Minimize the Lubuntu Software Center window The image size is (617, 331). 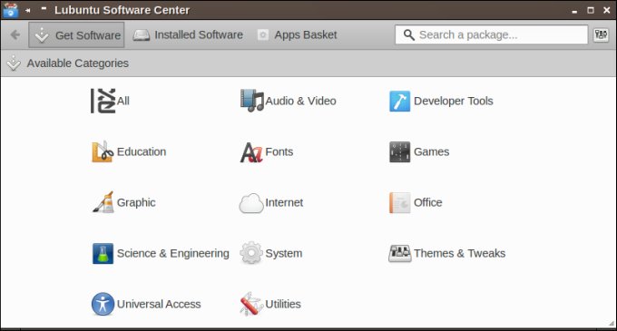coord(574,11)
